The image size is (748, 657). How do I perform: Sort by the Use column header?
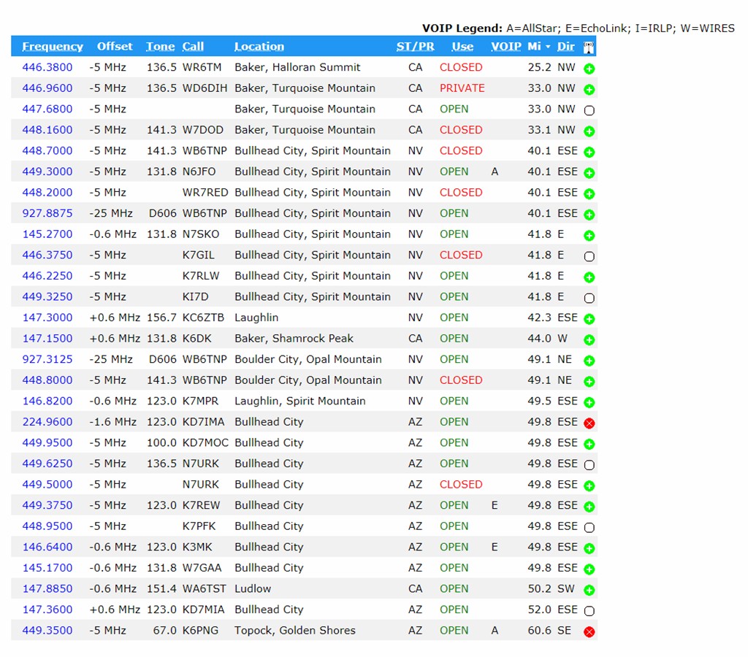click(462, 47)
